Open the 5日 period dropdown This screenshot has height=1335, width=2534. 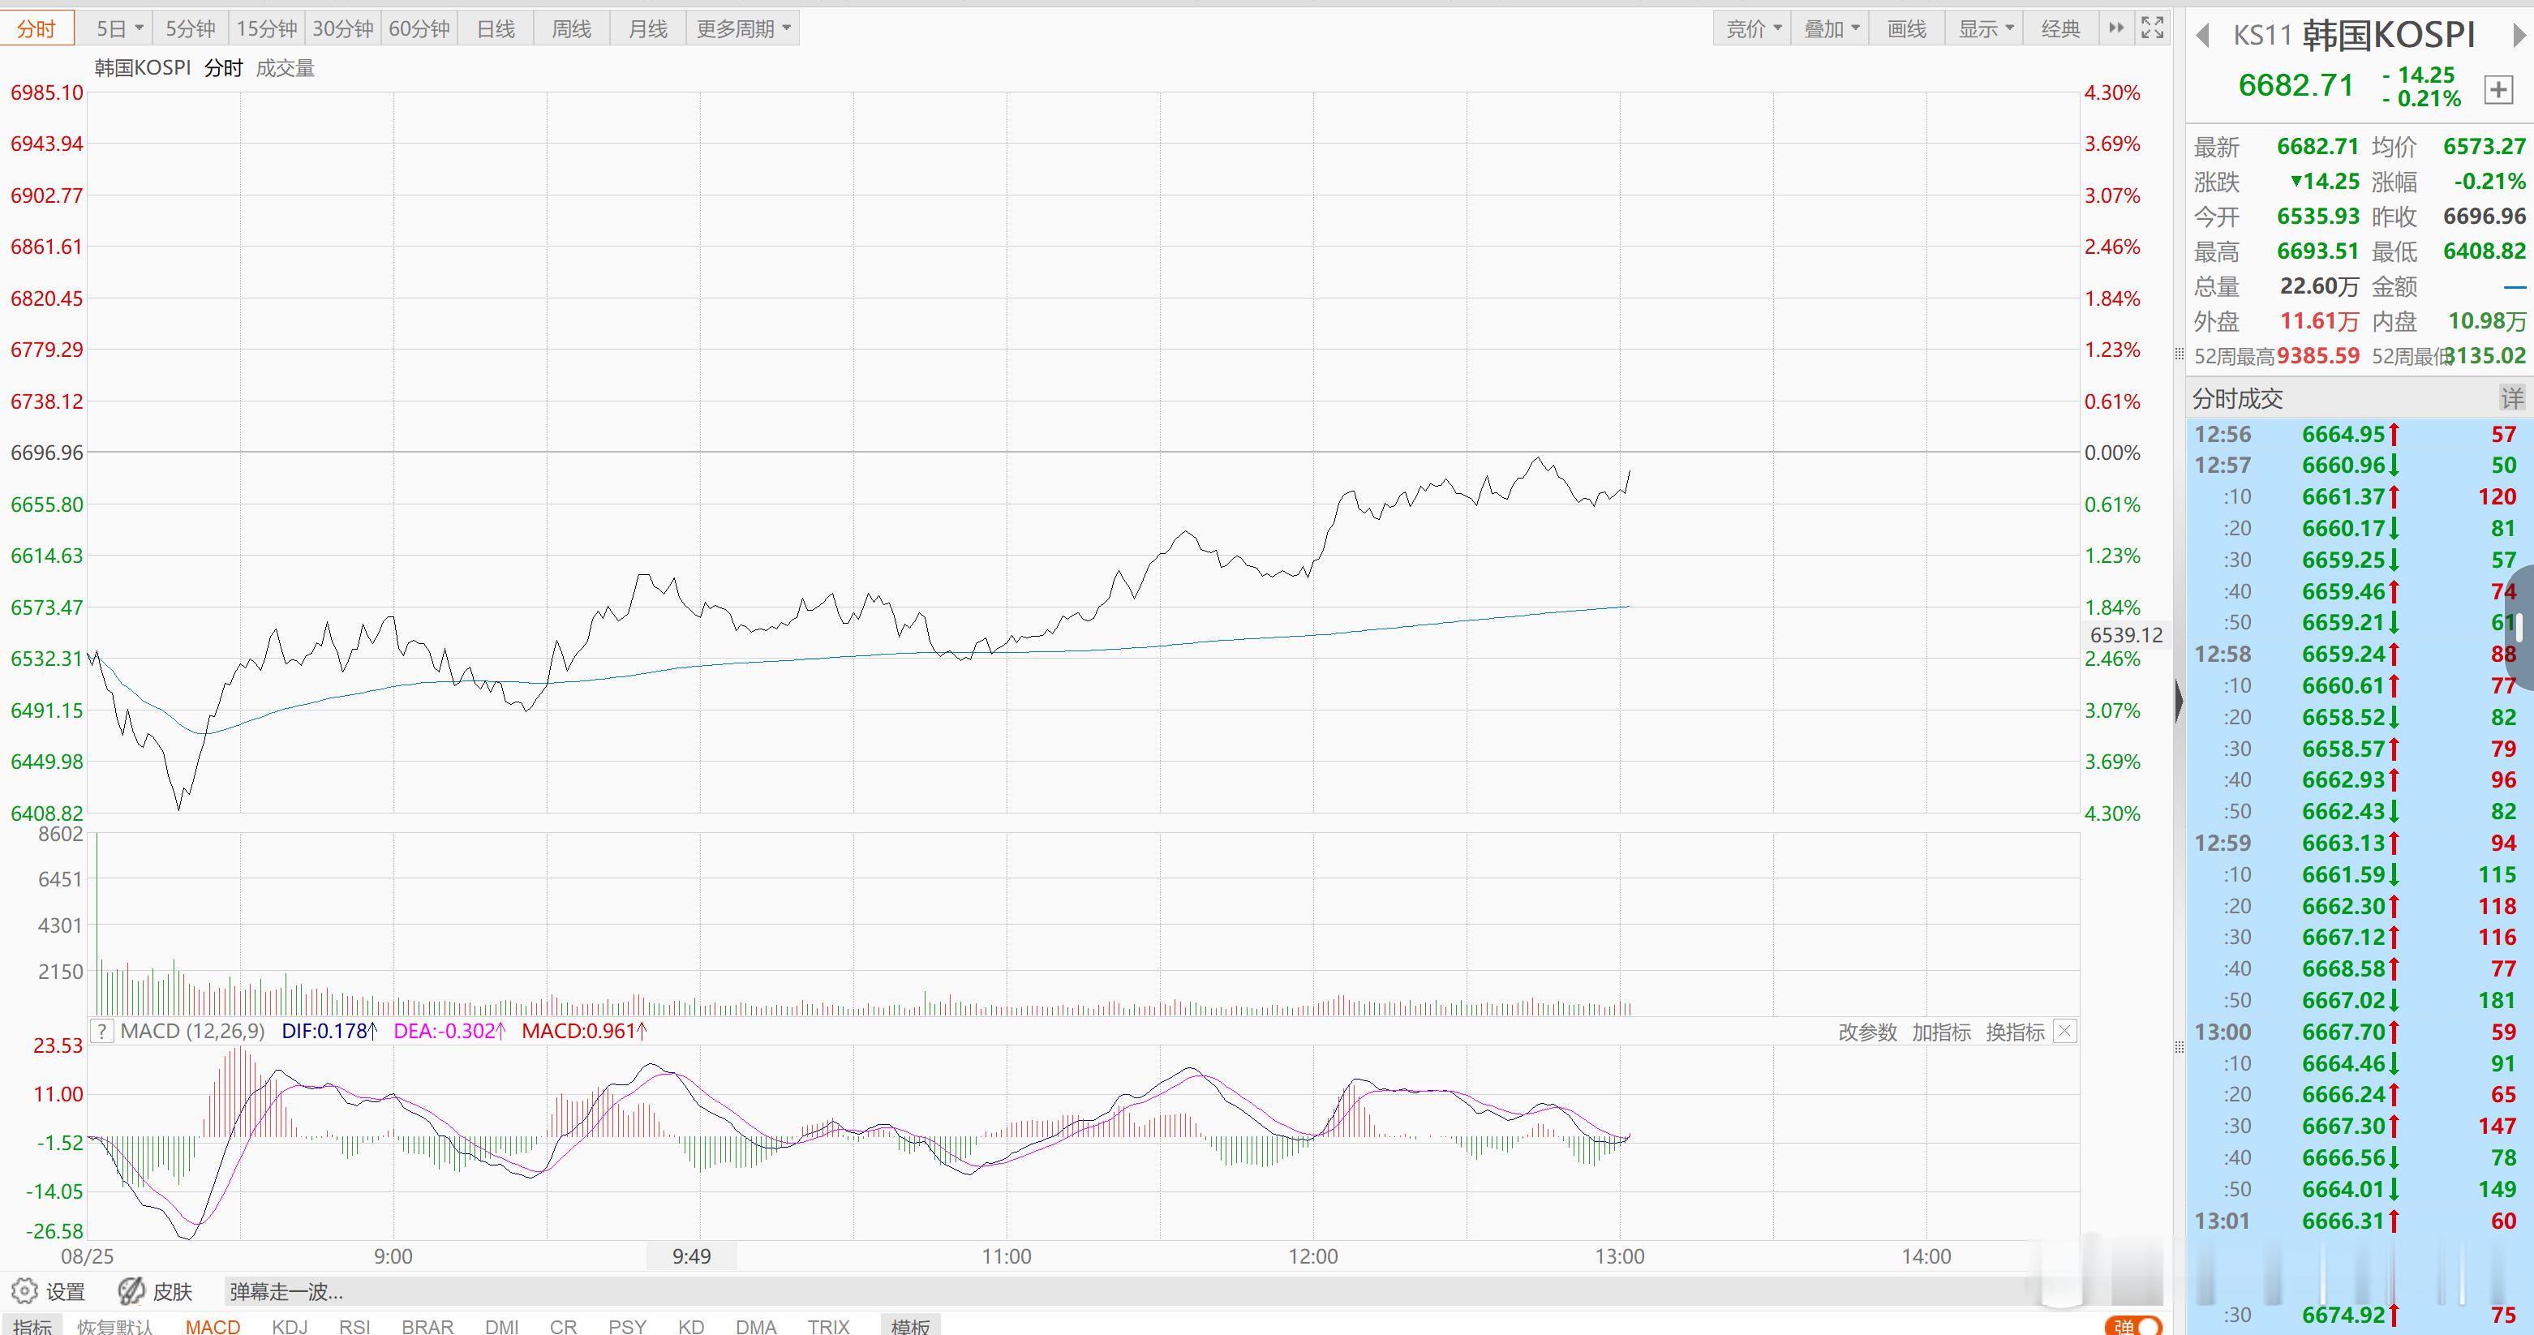coord(120,28)
